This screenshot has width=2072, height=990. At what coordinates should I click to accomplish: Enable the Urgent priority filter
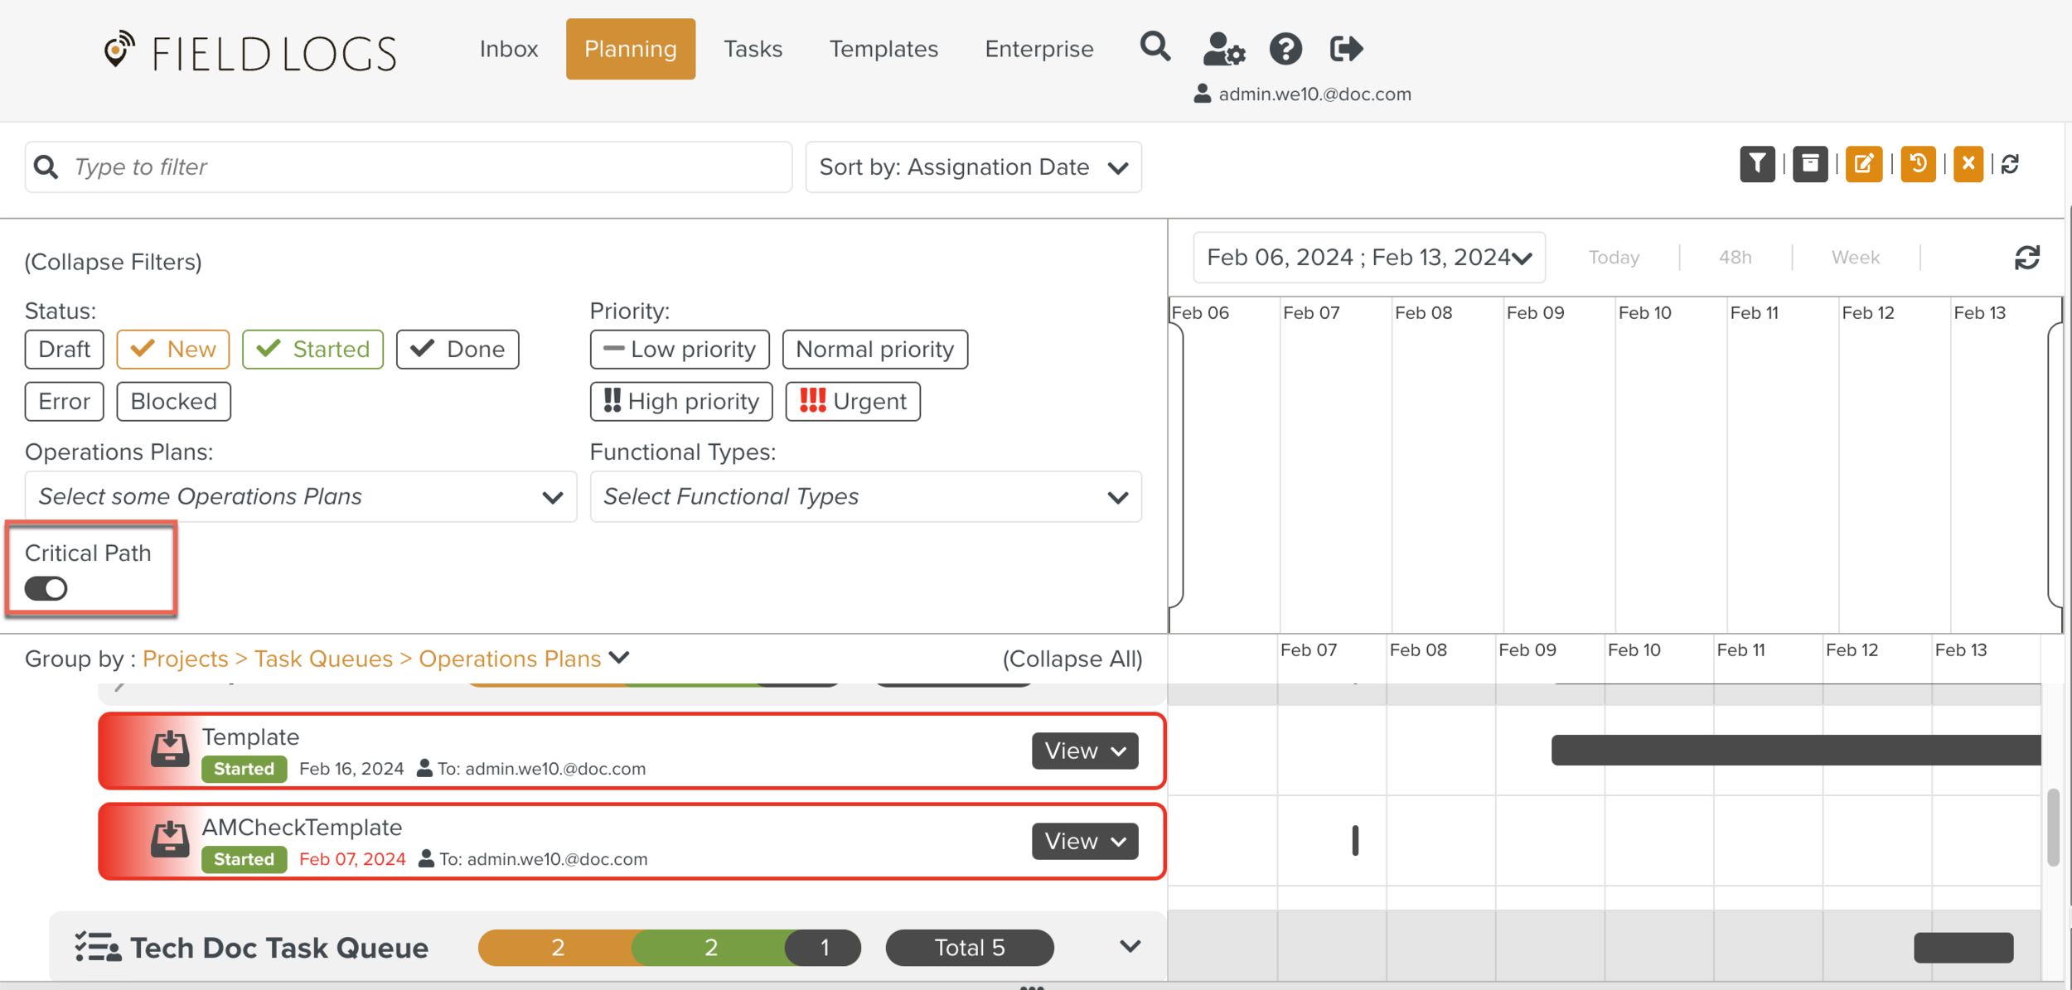[x=852, y=401]
